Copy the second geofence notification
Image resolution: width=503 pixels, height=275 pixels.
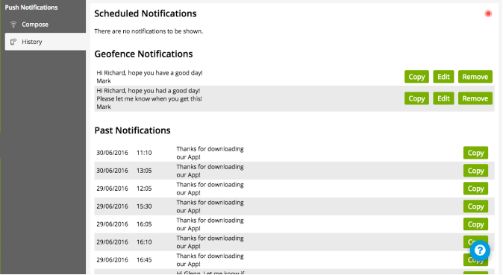416,98
